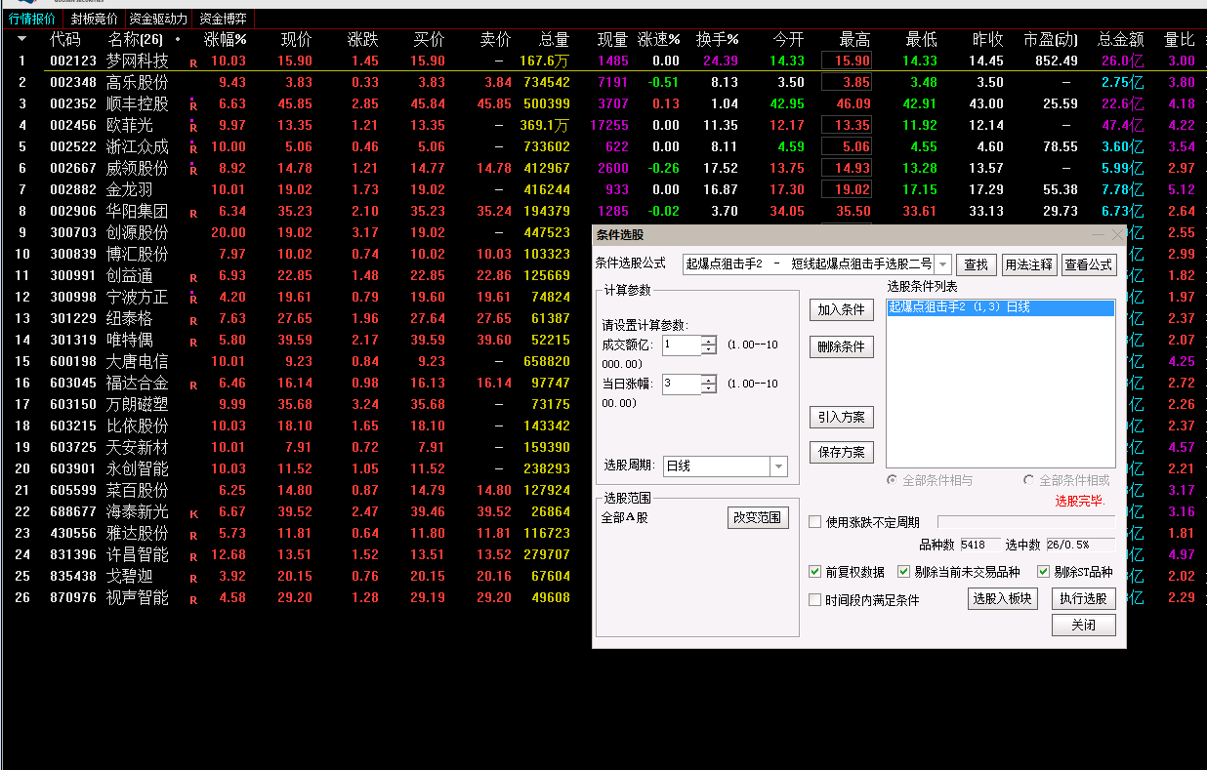Open the 选股周期 日线 dropdown
1207x770 pixels.
(x=778, y=466)
